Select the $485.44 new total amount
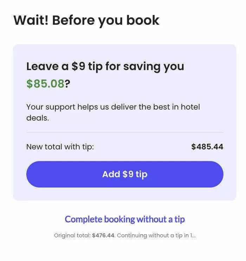The width and height of the screenshot is (246, 261). (207, 147)
